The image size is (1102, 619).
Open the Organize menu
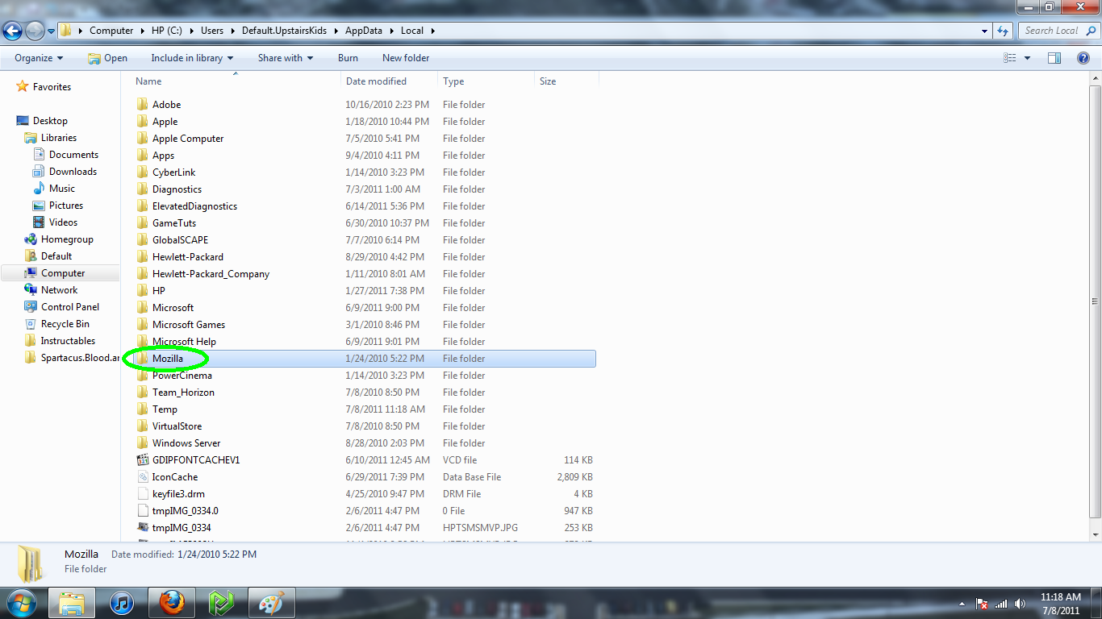tap(39, 58)
